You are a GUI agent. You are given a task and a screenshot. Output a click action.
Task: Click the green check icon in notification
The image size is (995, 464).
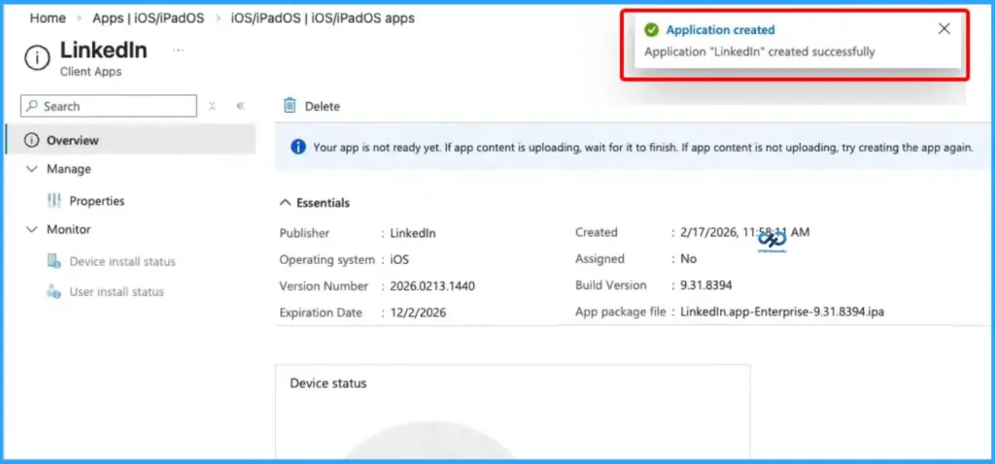tap(650, 30)
